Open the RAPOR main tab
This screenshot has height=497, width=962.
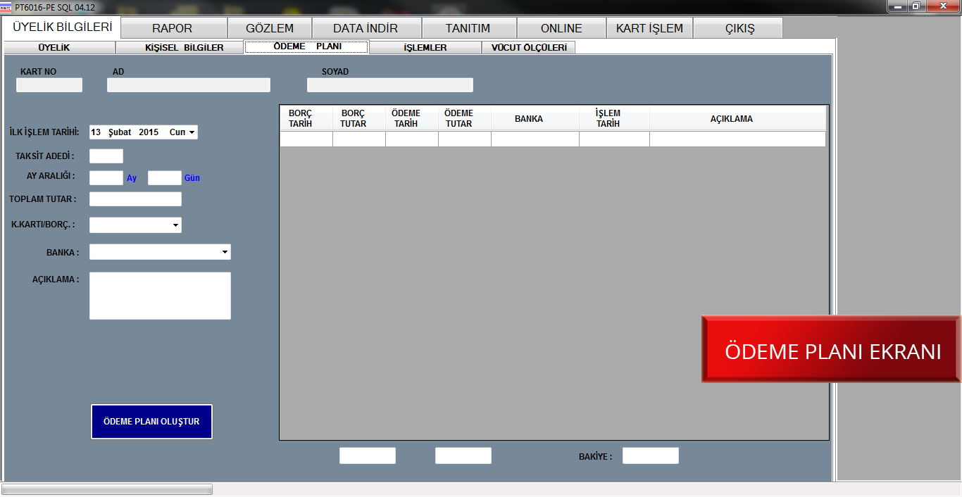click(173, 28)
